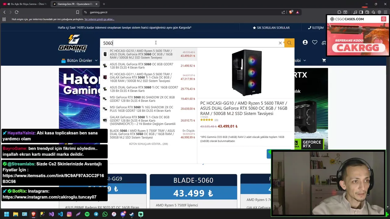Select BLADE-5060 Ryzen 5 7500F suggestion

click(x=148, y=134)
